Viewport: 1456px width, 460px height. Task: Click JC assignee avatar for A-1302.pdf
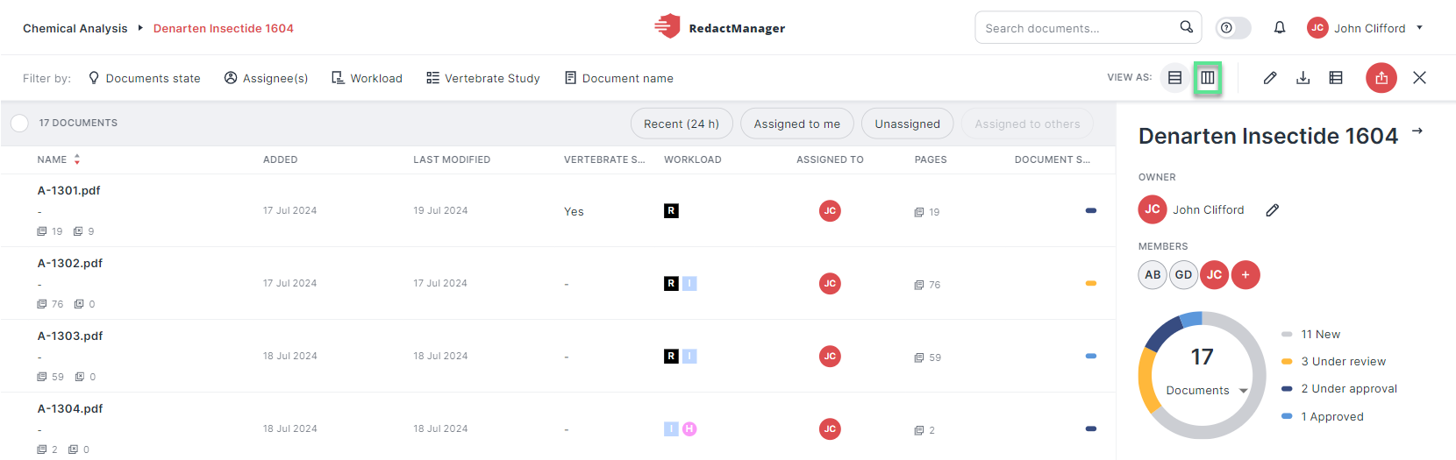click(x=830, y=283)
